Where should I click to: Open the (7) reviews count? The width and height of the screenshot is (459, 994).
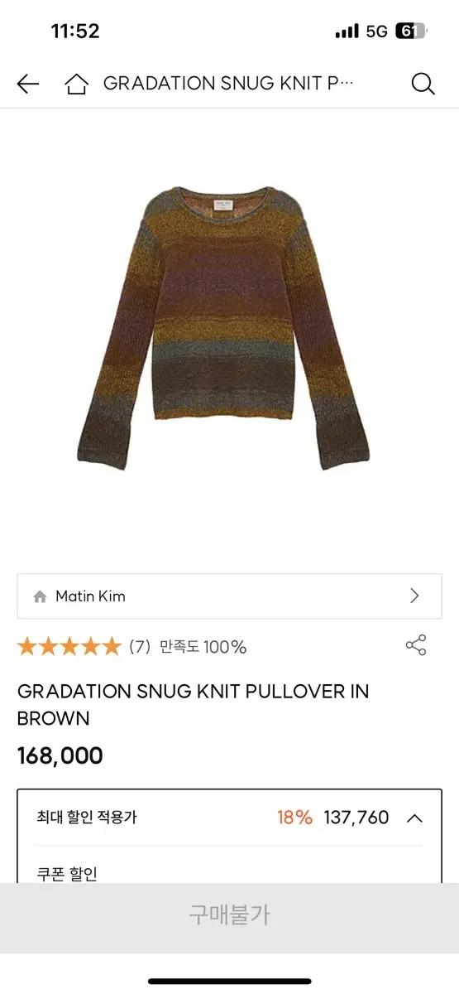pos(140,647)
